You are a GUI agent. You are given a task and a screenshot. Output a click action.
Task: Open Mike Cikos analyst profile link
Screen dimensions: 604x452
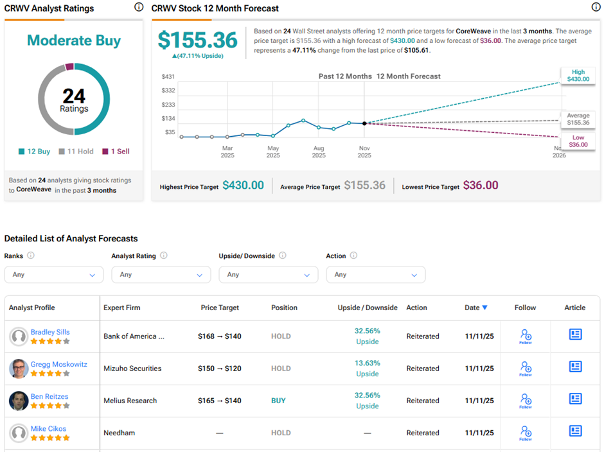[x=48, y=428]
